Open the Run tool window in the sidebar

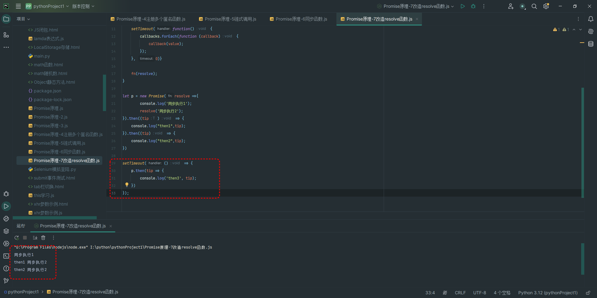coord(6,206)
